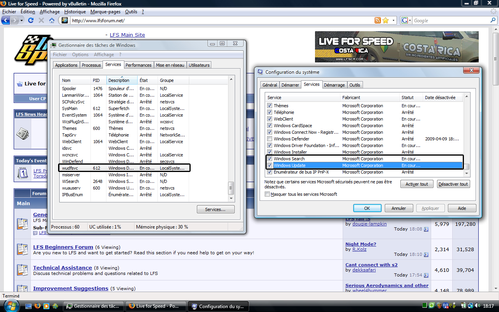Click the LFS site favicon in address bar
The image size is (499, 312).
tap(65, 20)
